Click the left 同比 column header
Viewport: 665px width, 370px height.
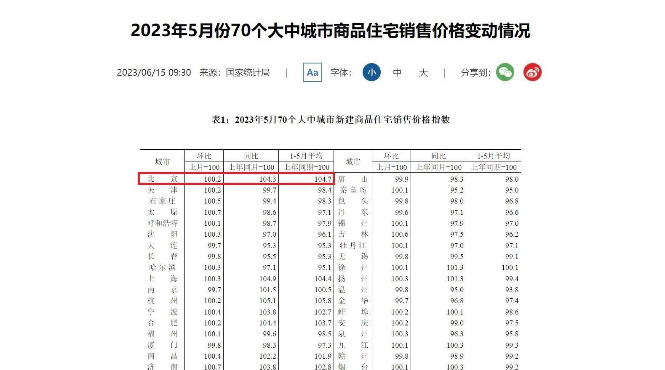[251, 156]
